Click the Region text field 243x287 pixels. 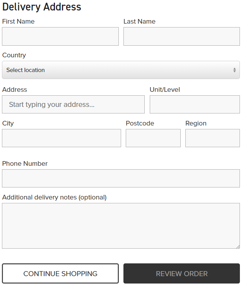click(x=212, y=138)
